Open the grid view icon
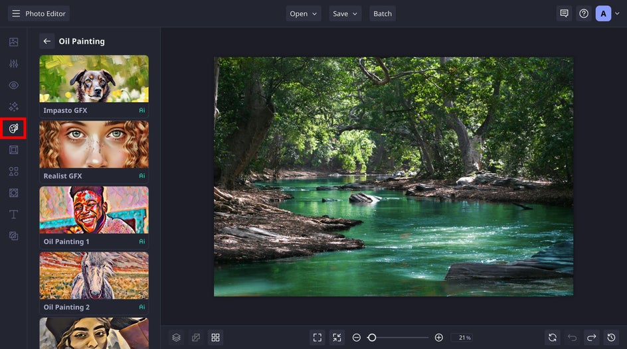 click(215, 338)
